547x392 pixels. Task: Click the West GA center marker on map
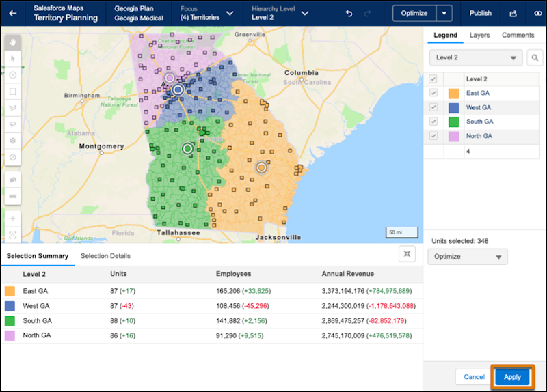(x=178, y=89)
